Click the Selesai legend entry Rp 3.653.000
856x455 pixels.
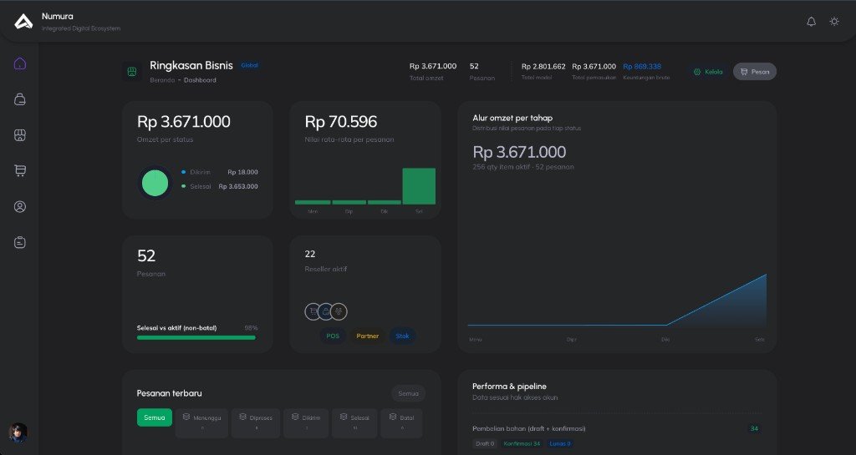220,186
